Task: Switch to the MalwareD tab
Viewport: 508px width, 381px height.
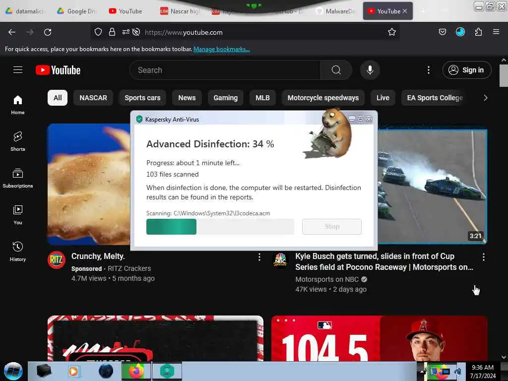Action: (336, 11)
